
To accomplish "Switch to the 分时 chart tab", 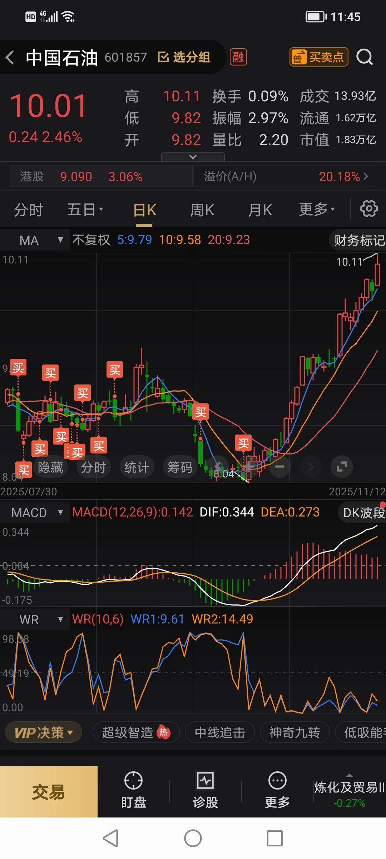I will (x=29, y=210).
